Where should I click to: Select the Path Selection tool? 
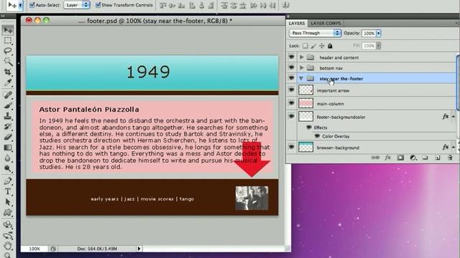[x=8, y=202]
